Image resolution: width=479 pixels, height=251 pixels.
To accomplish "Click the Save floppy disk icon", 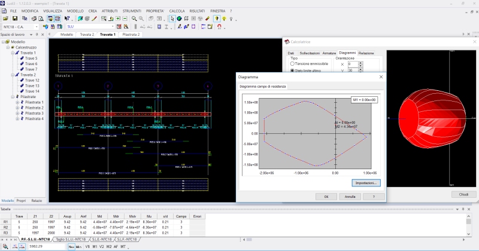I will (x=14, y=19).
